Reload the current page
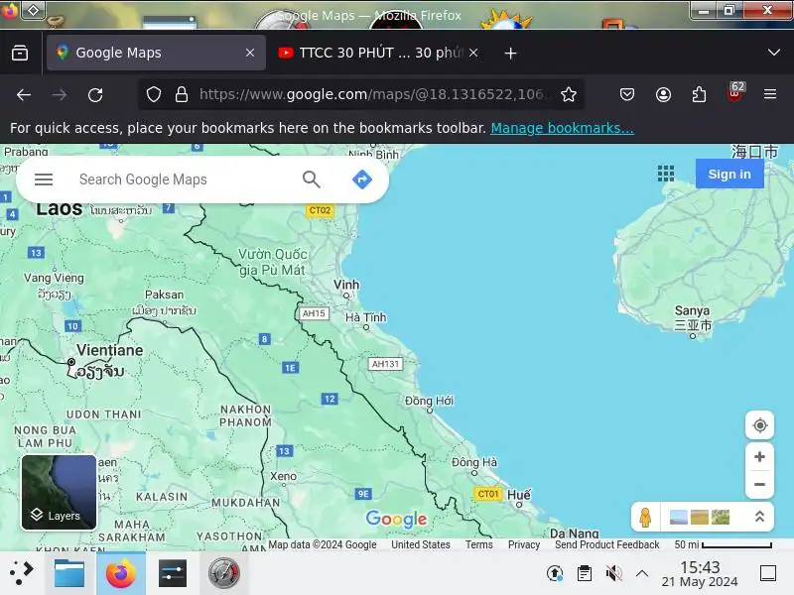Screen dimensions: 794x595 click(95, 94)
